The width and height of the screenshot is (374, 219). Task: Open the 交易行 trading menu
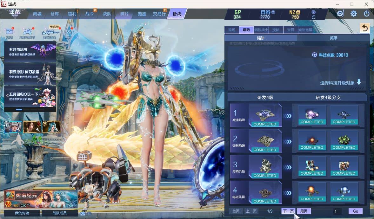coord(159,14)
